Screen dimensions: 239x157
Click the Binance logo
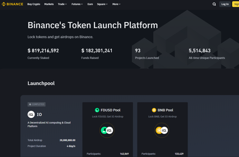click(x=12, y=4)
